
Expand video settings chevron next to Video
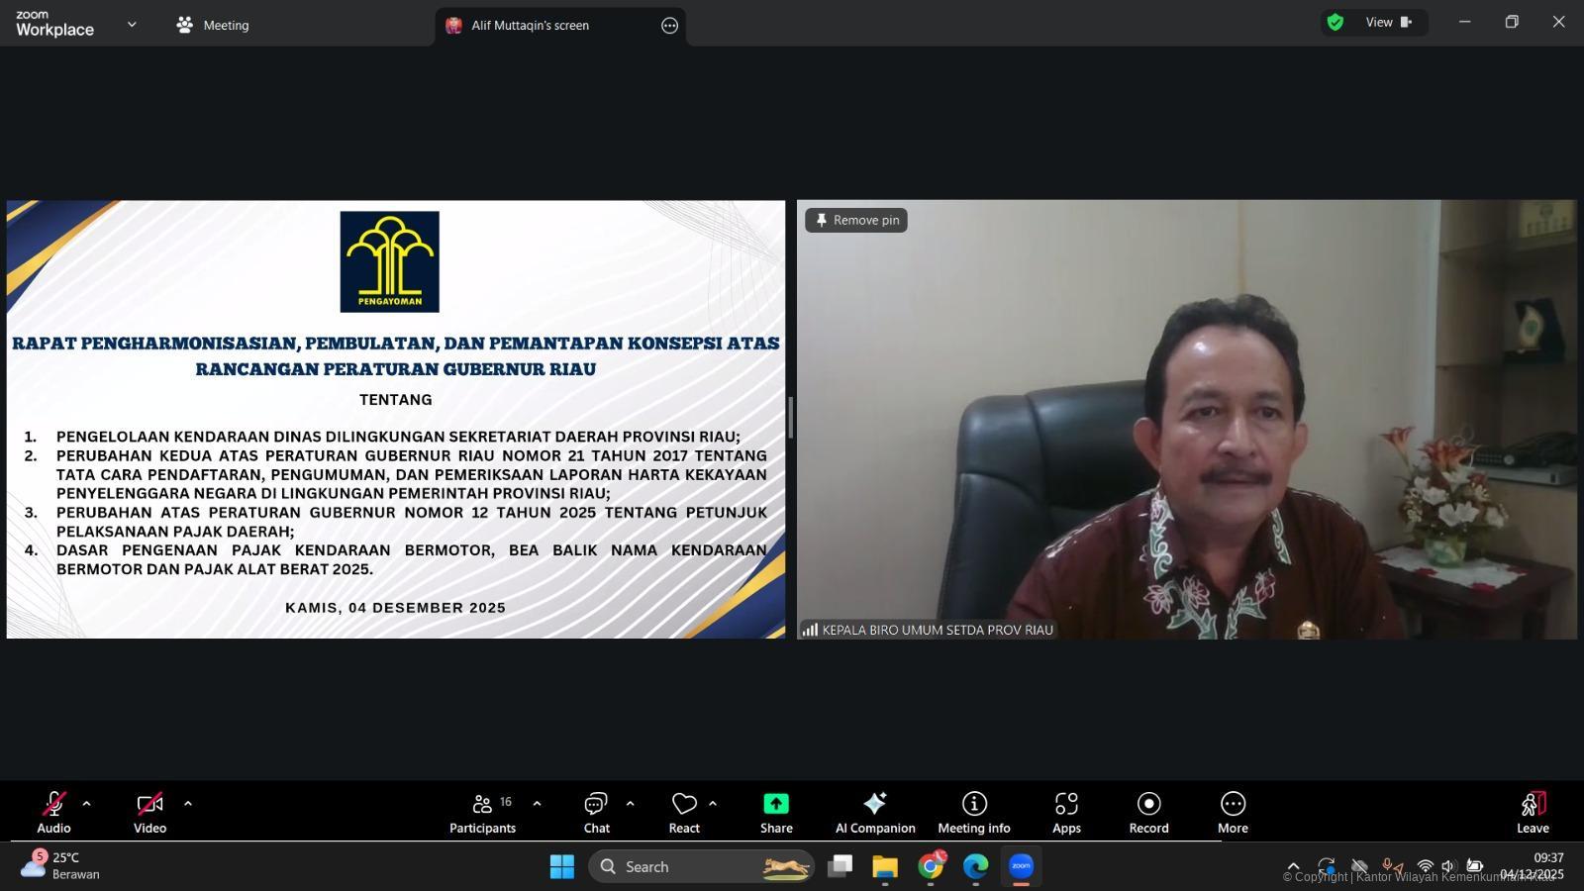coord(188,803)
